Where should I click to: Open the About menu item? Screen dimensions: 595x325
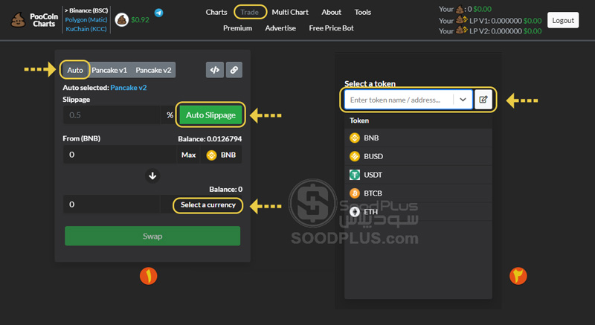[331, 12]
